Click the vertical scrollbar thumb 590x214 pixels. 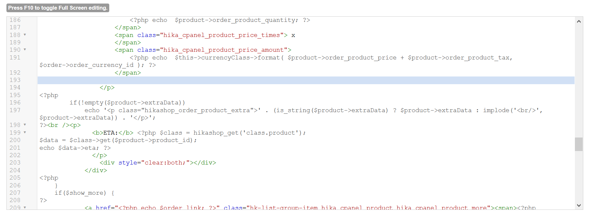coord(579,144)
